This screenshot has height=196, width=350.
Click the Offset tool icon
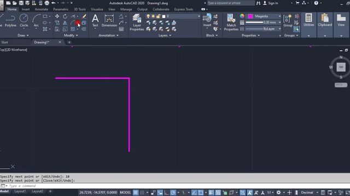pyautogui.click(x=84, y=29)
